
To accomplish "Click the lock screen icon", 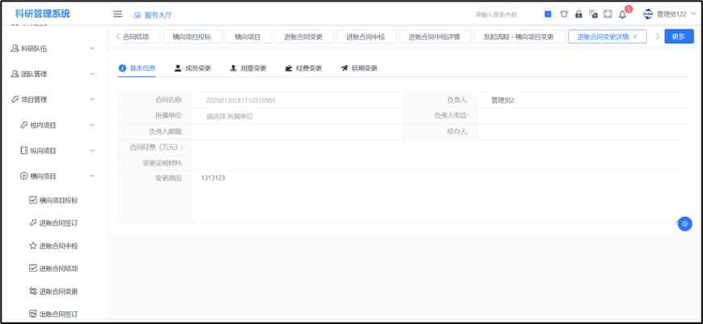I will pyautogui.click(x=578, y=14).
